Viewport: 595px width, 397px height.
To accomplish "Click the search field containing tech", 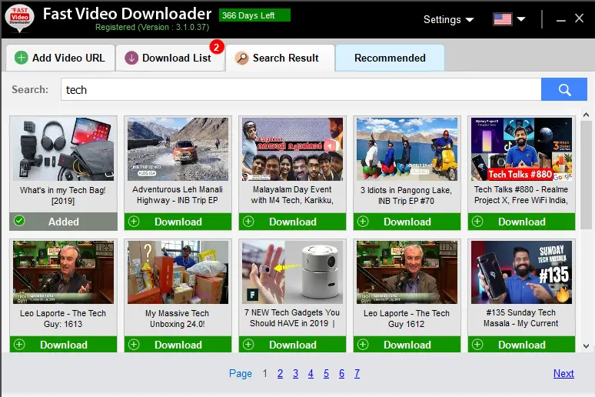I will click(x=301, y=90).
